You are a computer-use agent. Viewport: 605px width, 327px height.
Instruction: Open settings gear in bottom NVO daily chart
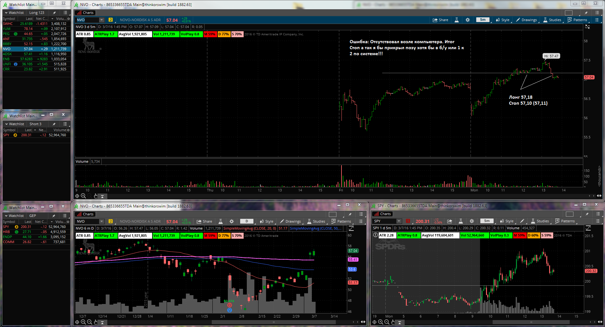coord(232,221)
